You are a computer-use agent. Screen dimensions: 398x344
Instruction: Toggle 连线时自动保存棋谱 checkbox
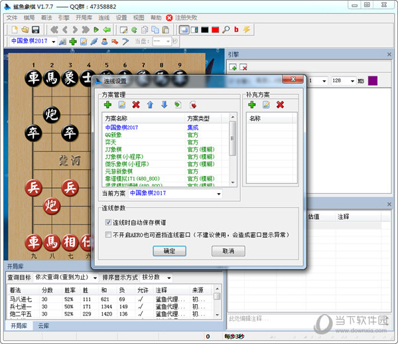[108, 222]
